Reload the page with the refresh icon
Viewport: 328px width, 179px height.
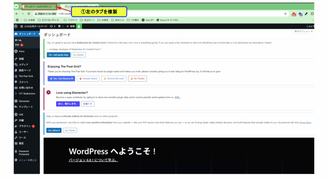[29, 14]
